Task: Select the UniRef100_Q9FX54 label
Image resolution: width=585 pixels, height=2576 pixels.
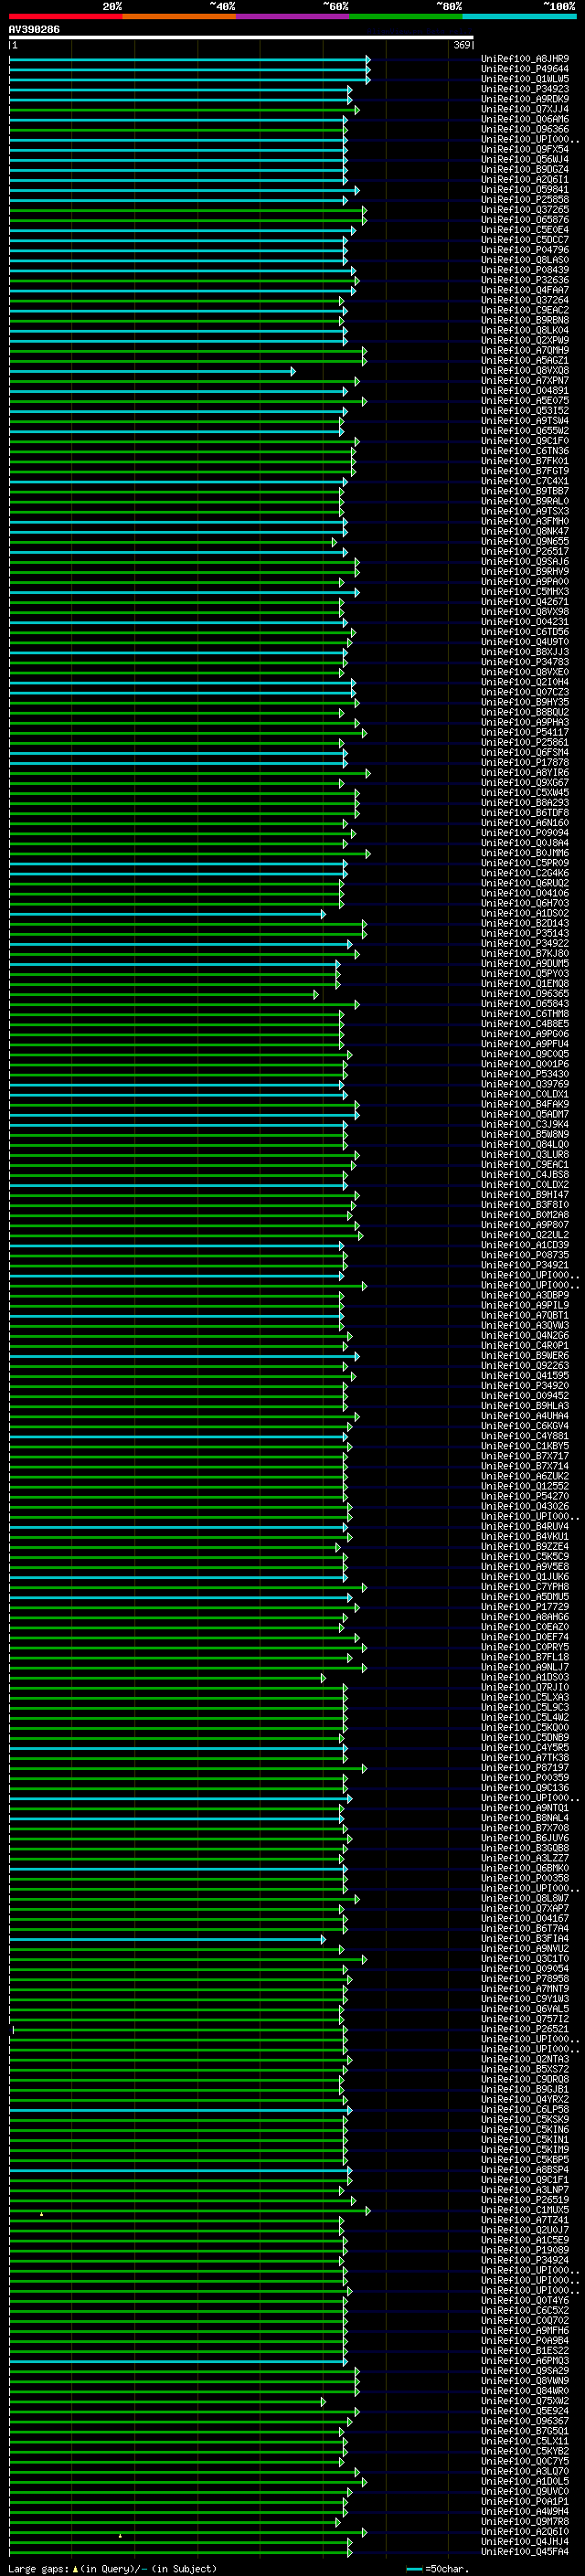Action: click(x=525, y=149)
